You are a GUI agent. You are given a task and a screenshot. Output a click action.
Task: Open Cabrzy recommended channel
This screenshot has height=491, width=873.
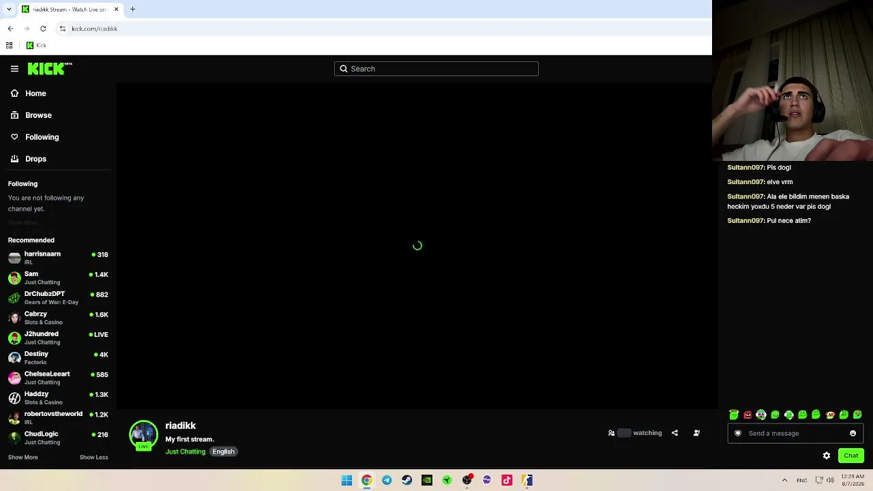(58, 318)
